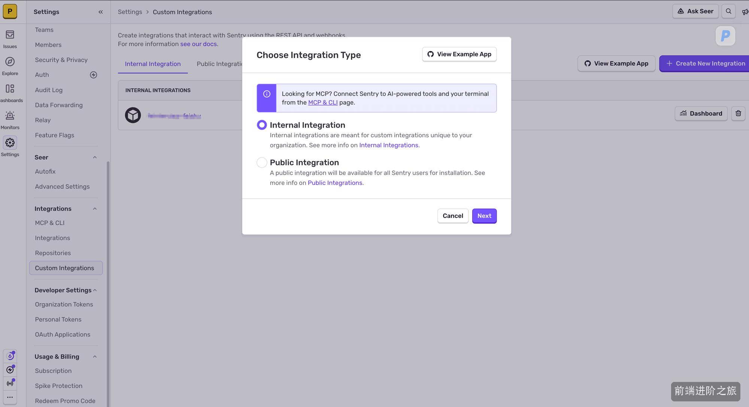This screenshot has width=749, height=407.
Task: Click the organization avatar P icon
Action: (x=10, y=12)
